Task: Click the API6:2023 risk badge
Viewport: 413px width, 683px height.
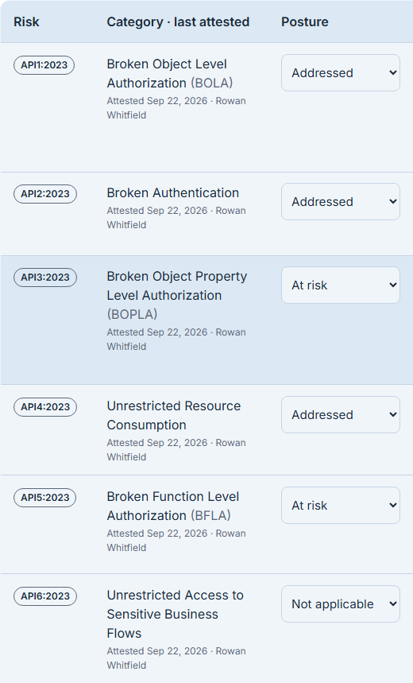Action: (x=45, y=596)
